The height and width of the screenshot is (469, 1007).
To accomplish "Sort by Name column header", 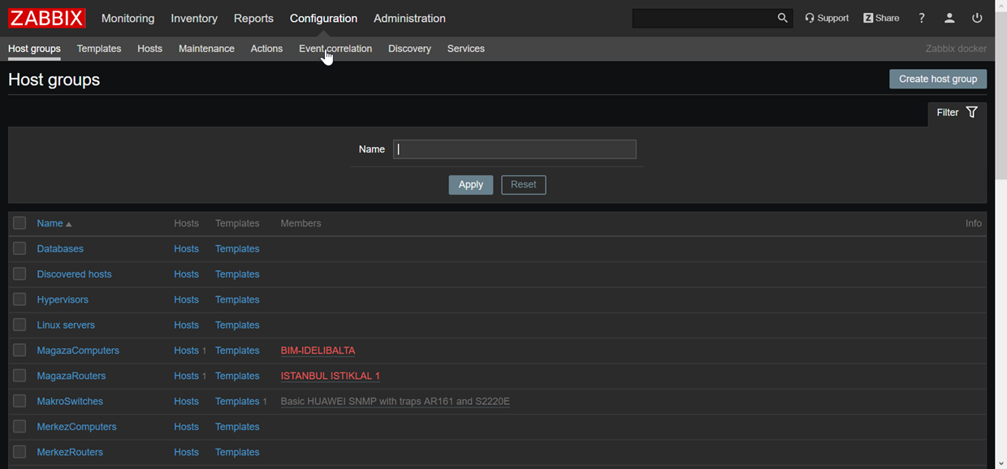I will (x=50, y=223).
